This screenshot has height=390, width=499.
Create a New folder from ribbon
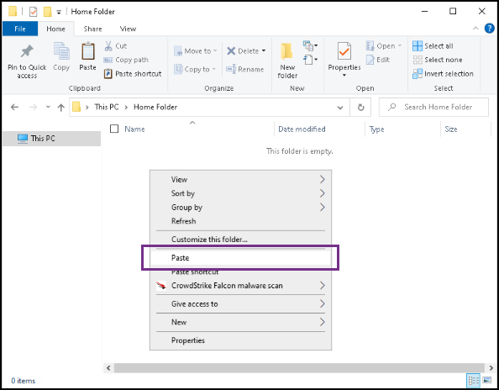[x=287, y=61]
